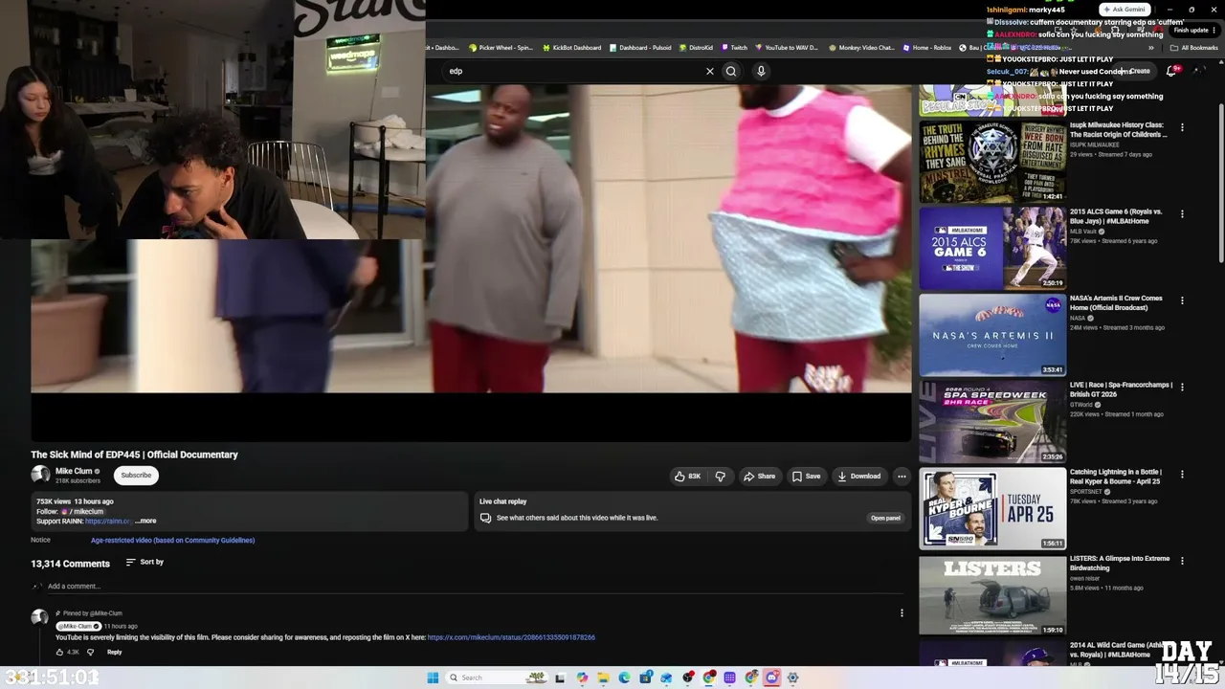Open options for 2015 ALCS Game 6

1182,214
